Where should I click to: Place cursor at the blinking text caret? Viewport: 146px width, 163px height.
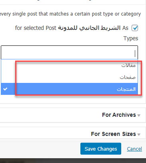(135, 53)
